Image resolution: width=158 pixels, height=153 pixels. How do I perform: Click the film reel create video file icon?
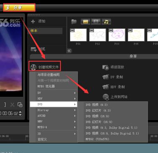(33, 67)
